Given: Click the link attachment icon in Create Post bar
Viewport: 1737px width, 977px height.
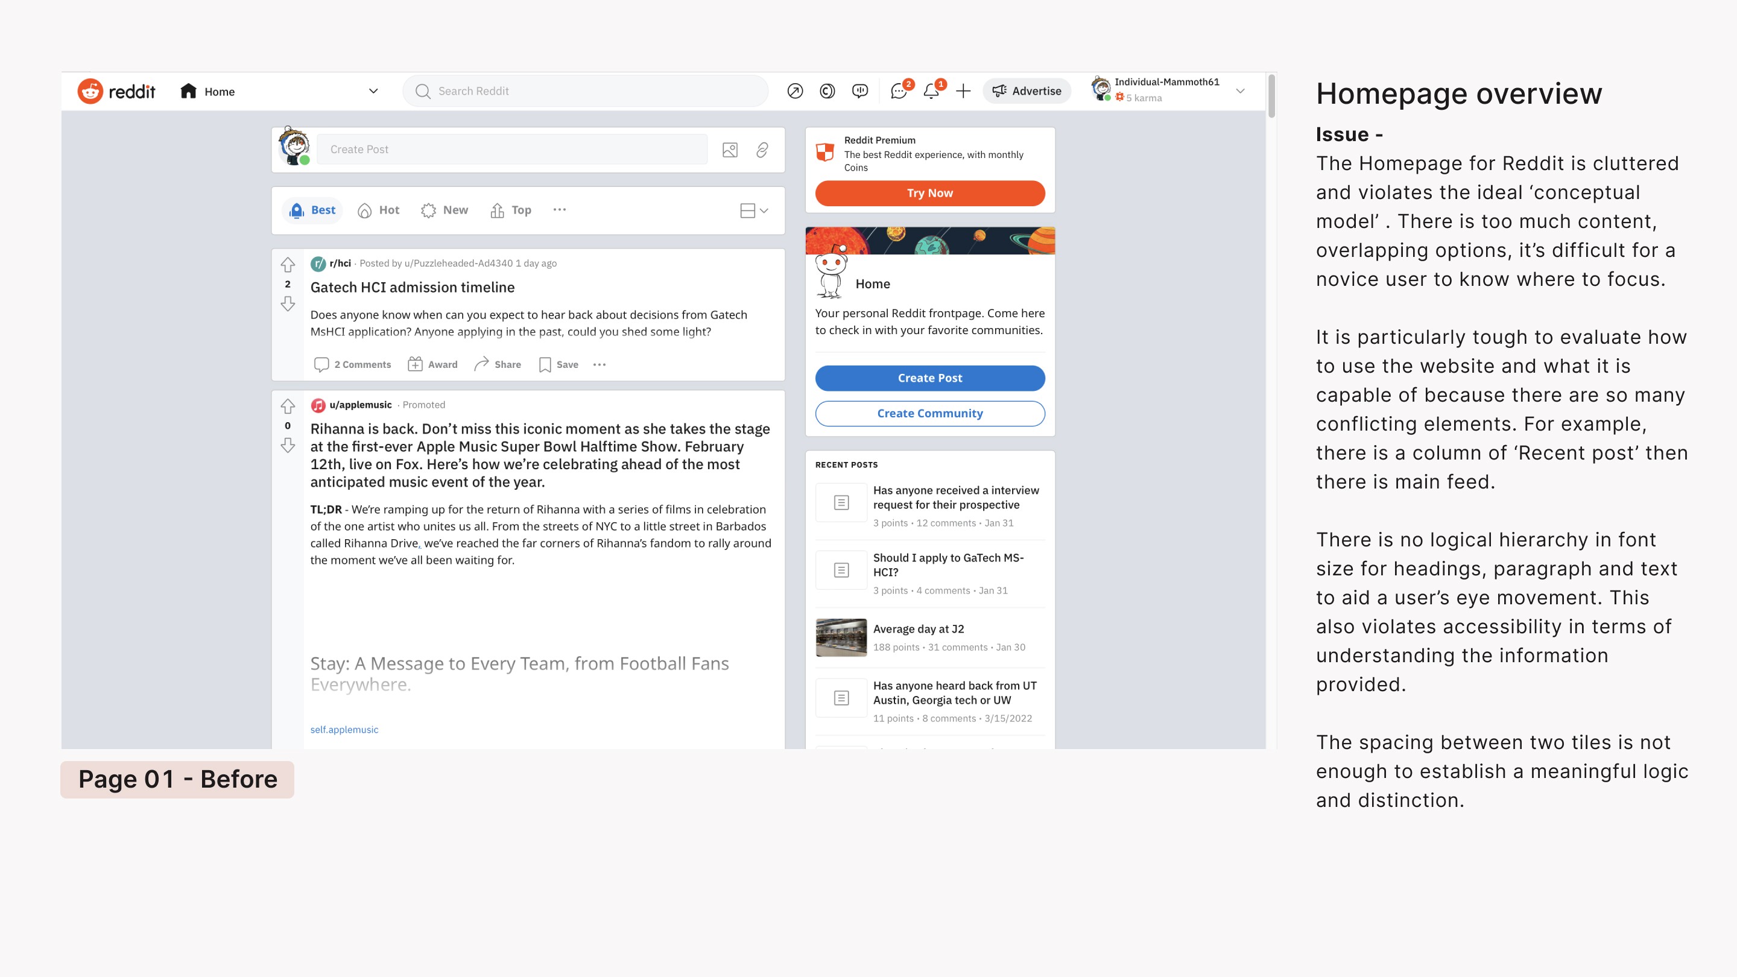Looking at the screenshot, I should pyautogui.click(x=762, y=150).
